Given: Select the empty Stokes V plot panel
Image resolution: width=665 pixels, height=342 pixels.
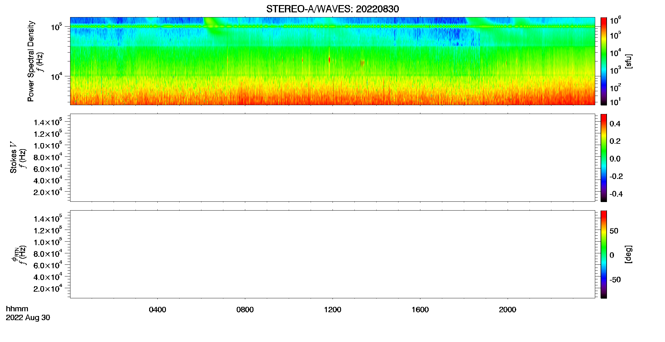Looking at the screenshot, I should (332, 157).
